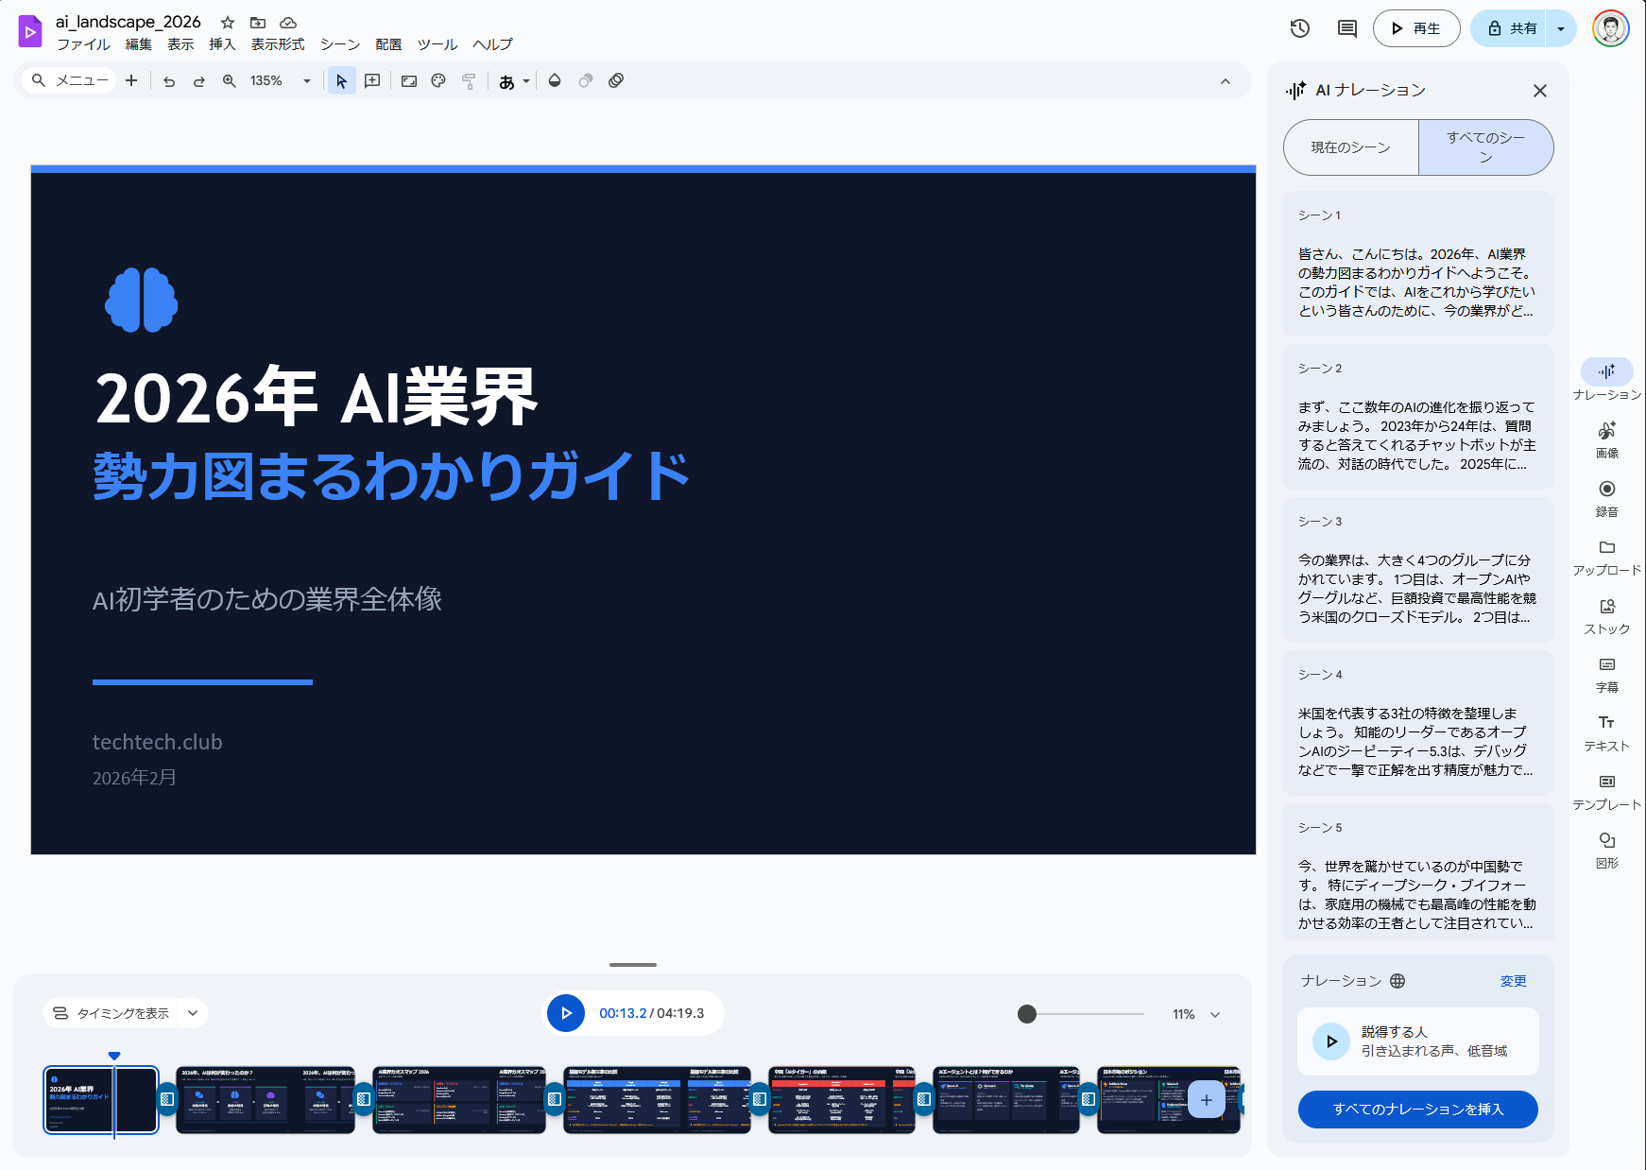The height and width of the screenshot is (1170, 1646).
Task: Switch to the 現在のシーン tab
Action: point(1349,147)
